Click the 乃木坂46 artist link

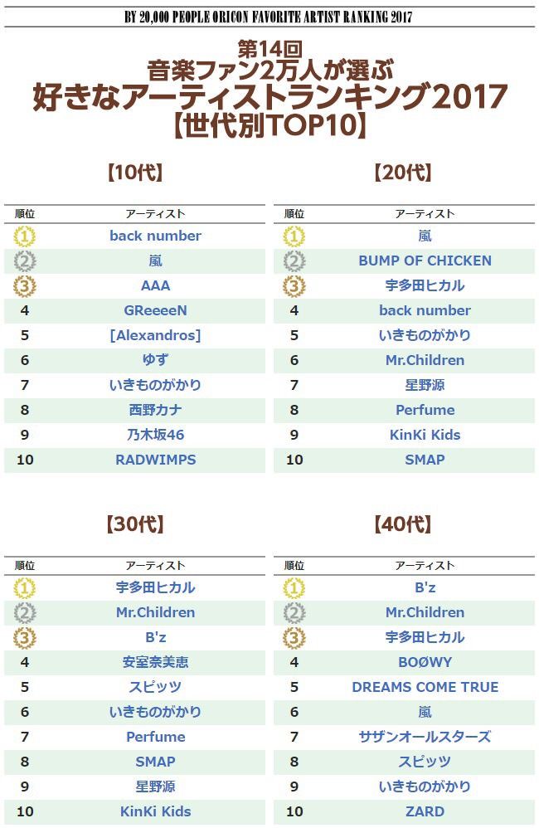155,435
